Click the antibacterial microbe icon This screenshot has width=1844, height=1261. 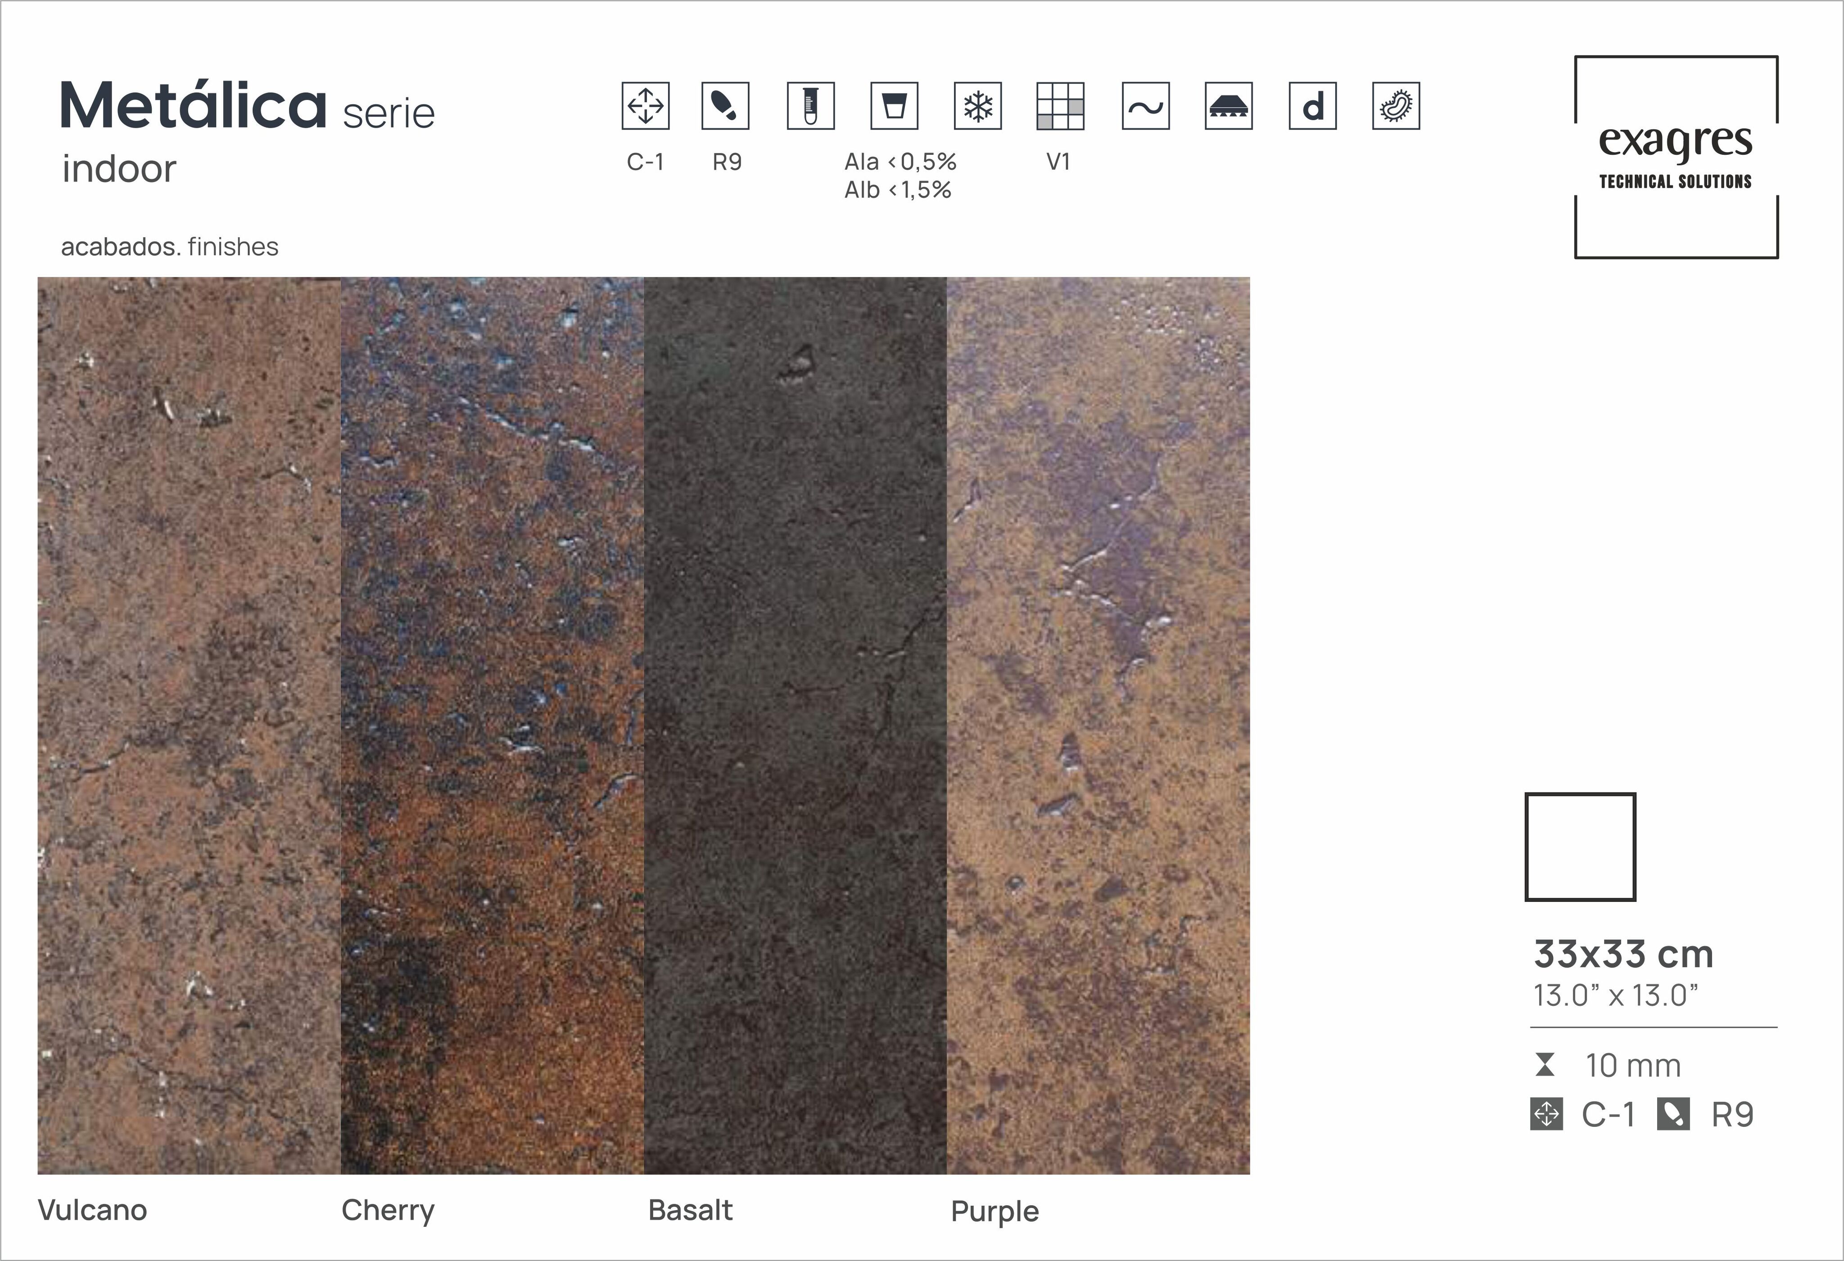(x=1395, y=106)
